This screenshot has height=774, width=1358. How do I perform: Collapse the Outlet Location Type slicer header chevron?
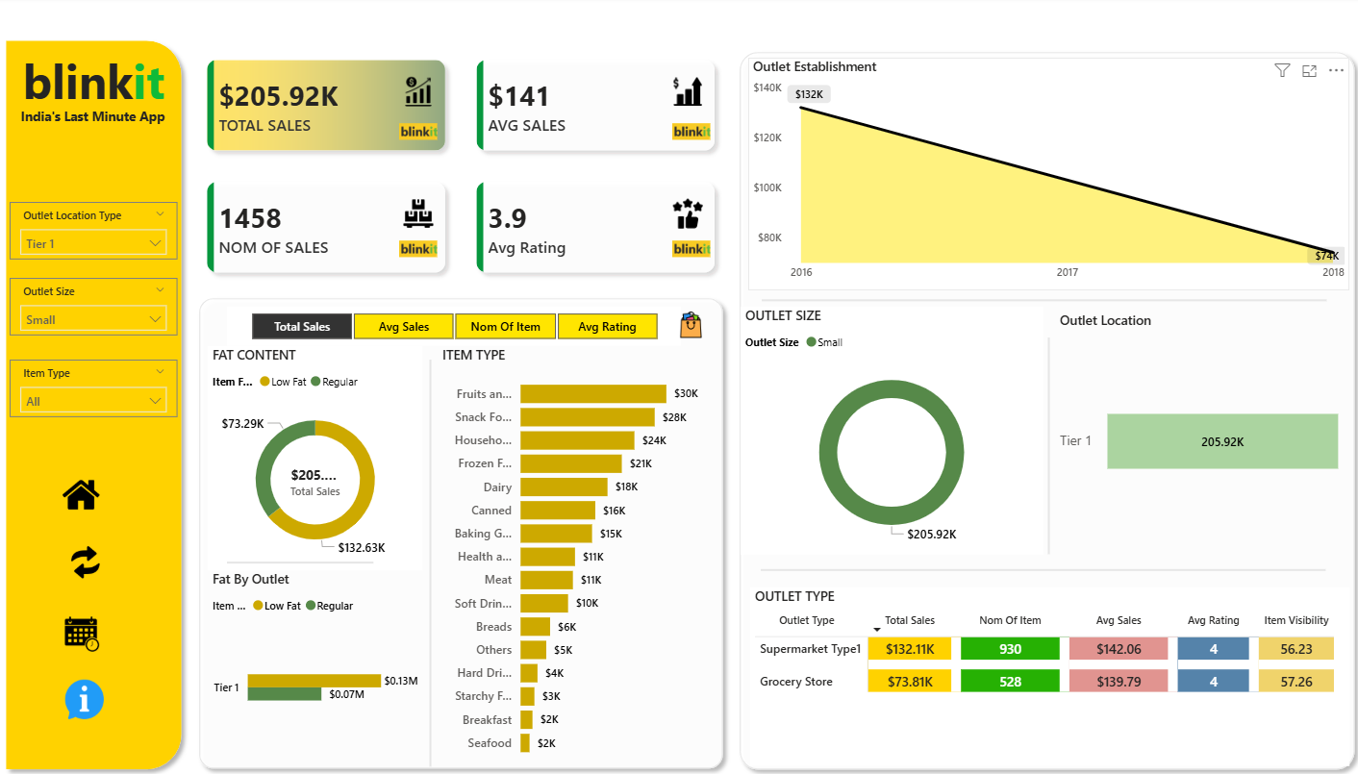(x=159, y=213)
